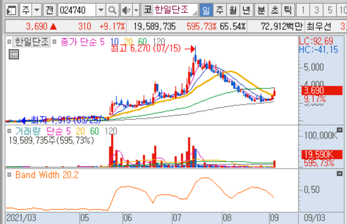Click the LC:92,69 value
Viewport: 347px width, 224px height.
tap(316, 41)
